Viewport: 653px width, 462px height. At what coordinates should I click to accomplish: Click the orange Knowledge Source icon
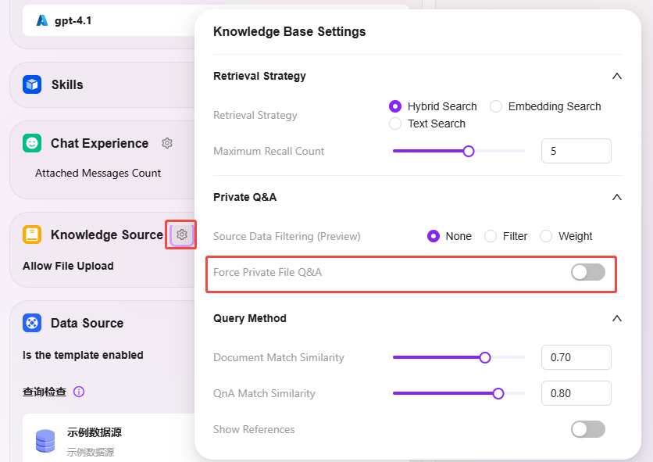[x=32, y=235]
